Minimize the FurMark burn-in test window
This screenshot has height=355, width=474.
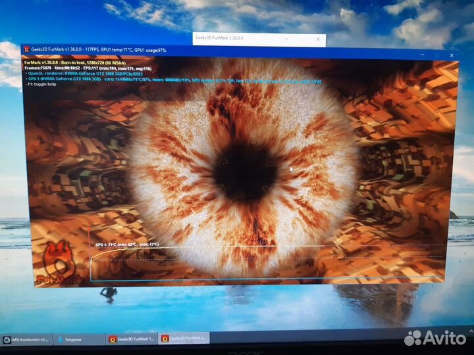click(x=422, y=55)
